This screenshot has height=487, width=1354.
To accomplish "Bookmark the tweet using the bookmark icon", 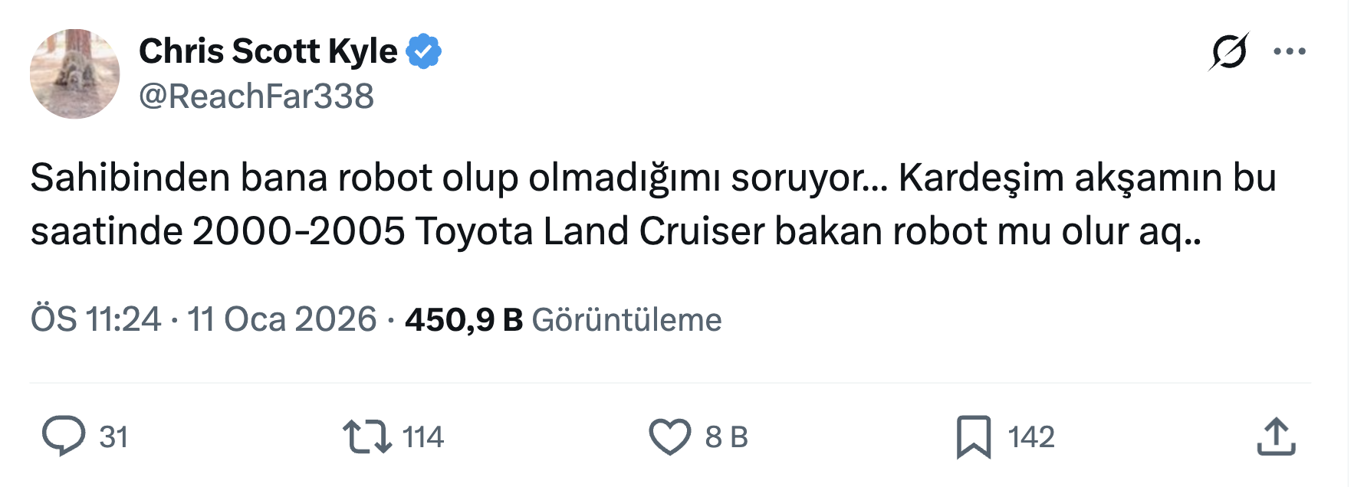I will [x=973, y=436].
